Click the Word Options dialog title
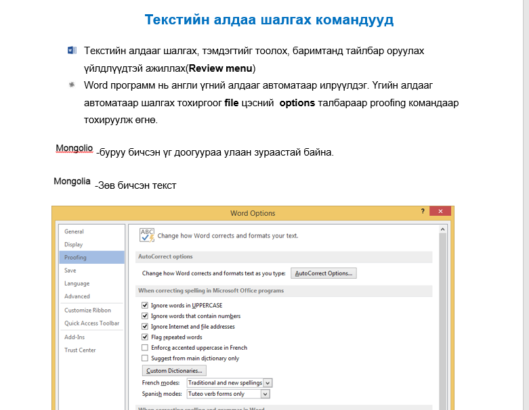529x410 pixels. pyautogui.click(x=253, y=213)
